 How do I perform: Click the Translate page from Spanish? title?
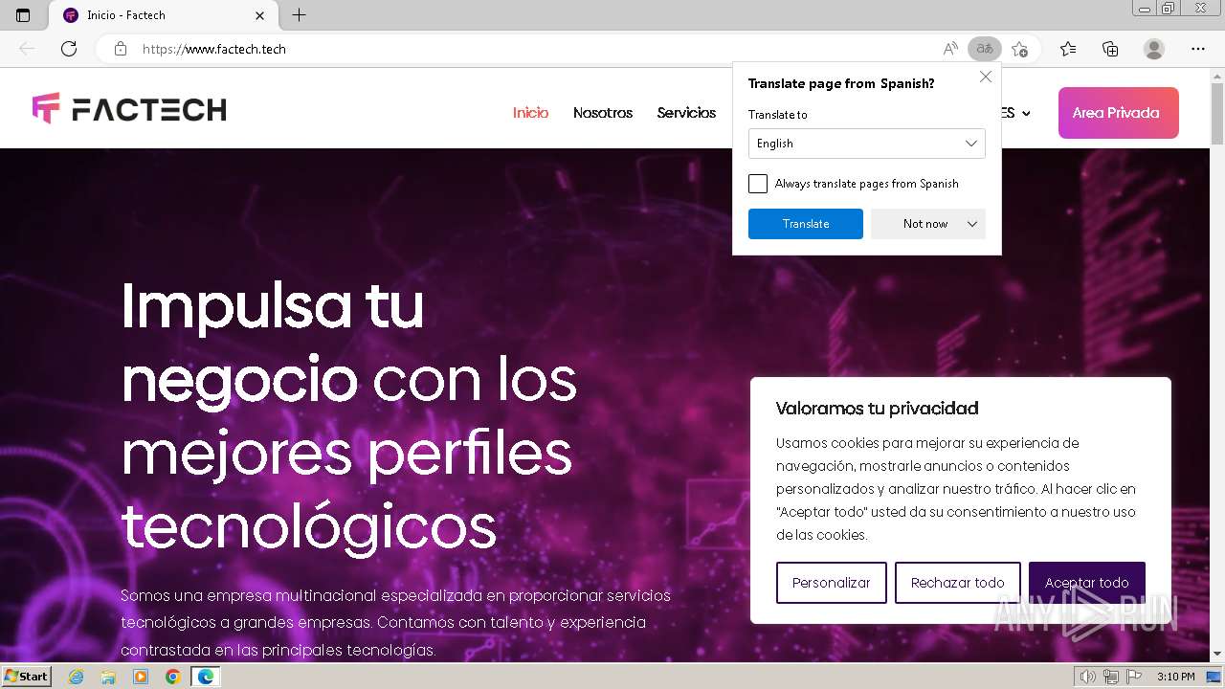coord(841,83)
